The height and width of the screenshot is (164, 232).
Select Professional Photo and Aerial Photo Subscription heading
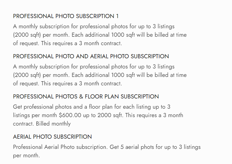coord(91,56)
